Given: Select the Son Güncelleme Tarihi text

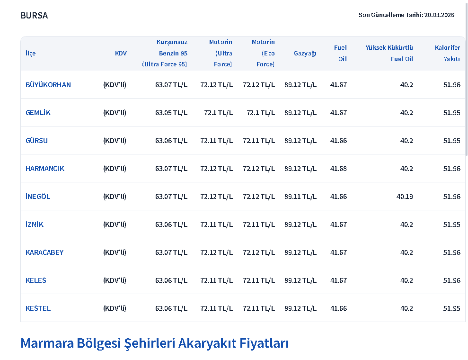Looking at the screenshot, I should click(406, 14).
